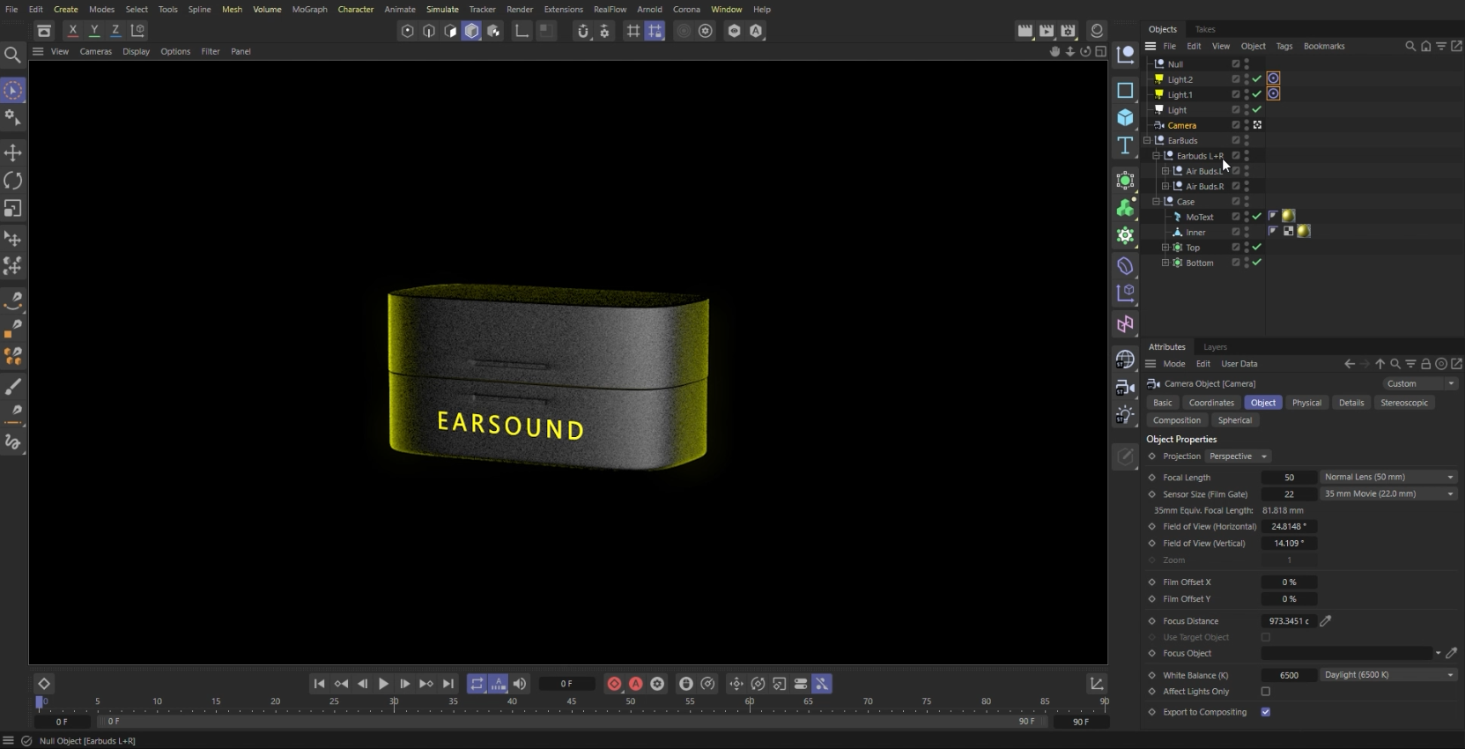Open the Render menu
Viewport: 1465px width, 749px height.
520,9
